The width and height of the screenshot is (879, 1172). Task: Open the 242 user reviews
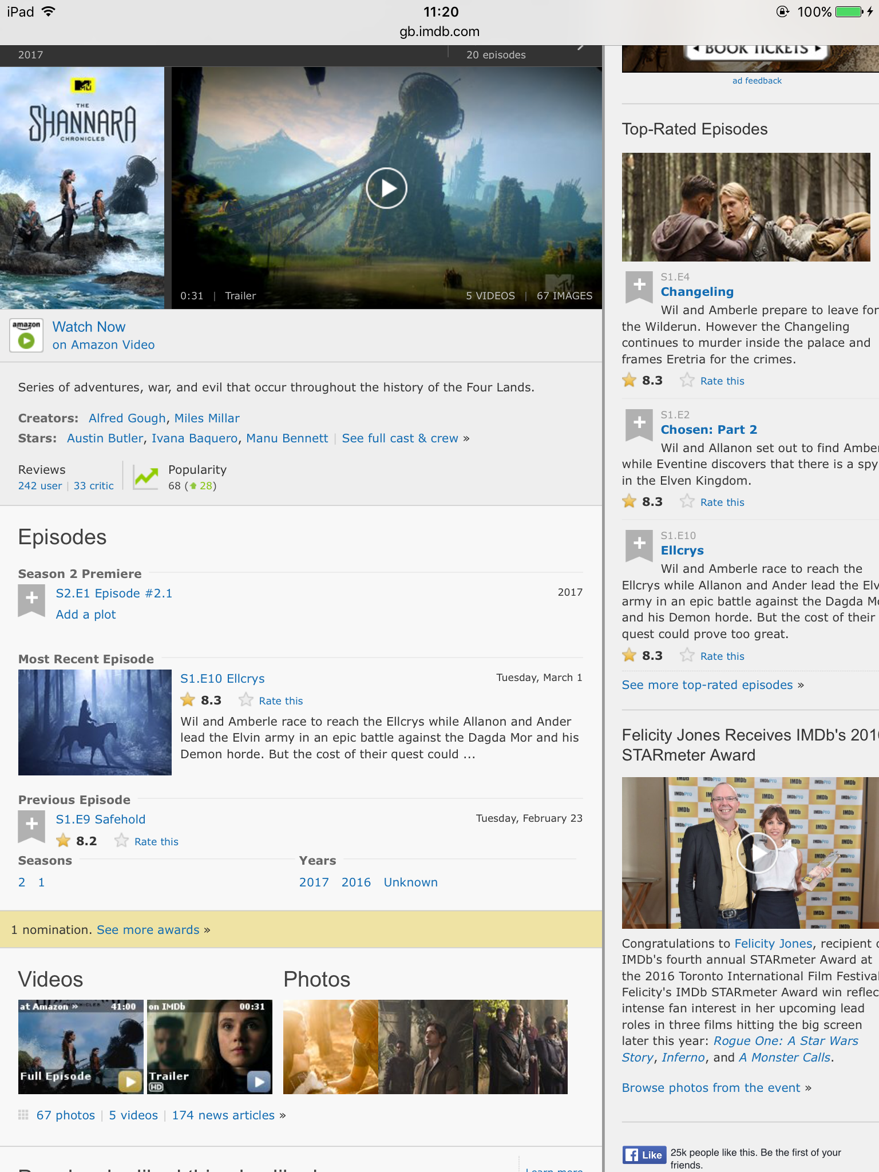click(x=40, y=486)
